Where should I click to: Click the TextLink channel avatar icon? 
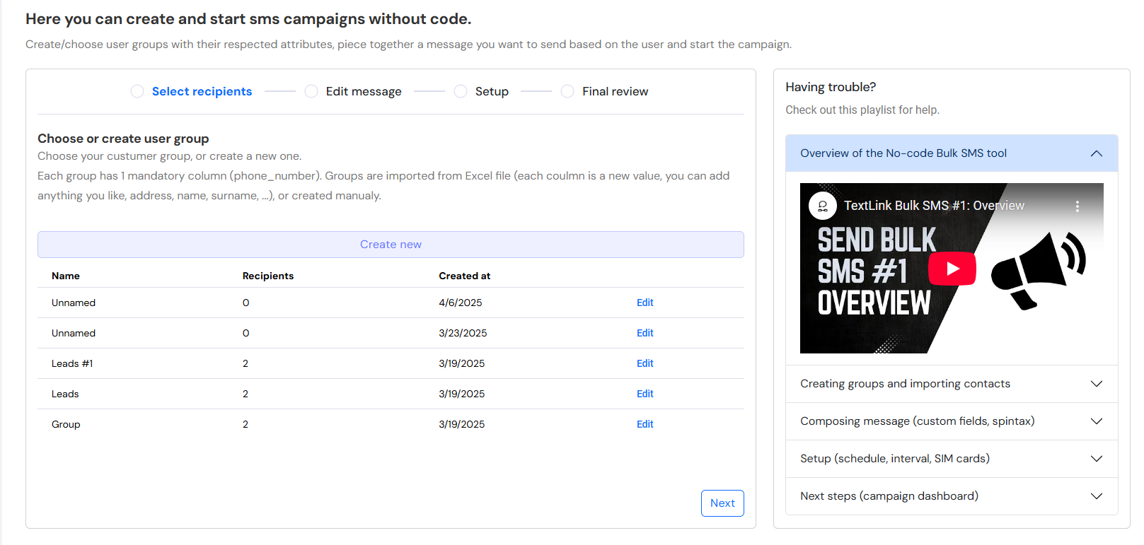pyautogui.click(x=822, y=206)
